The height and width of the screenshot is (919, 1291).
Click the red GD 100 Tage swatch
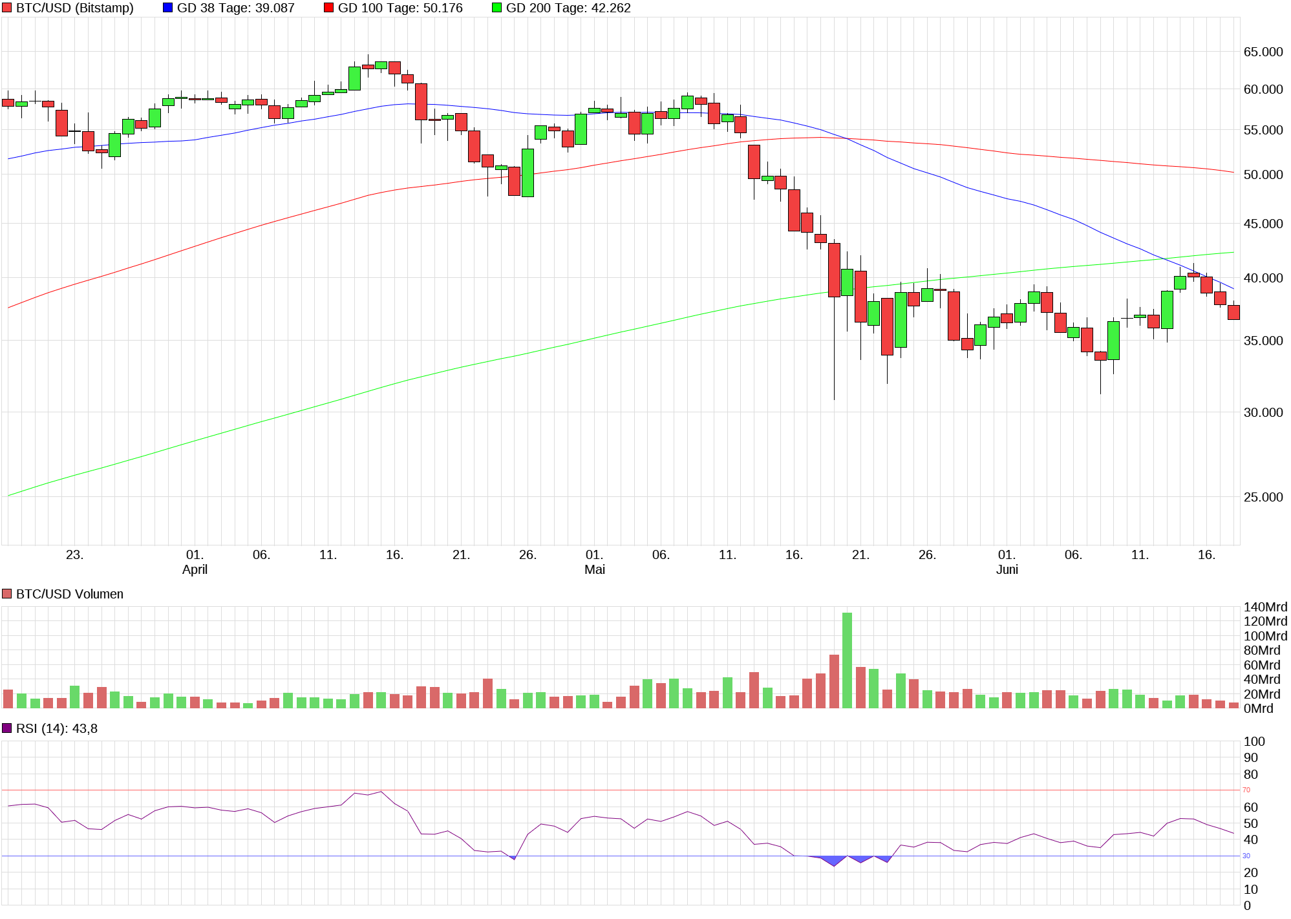tap(329, 8)
